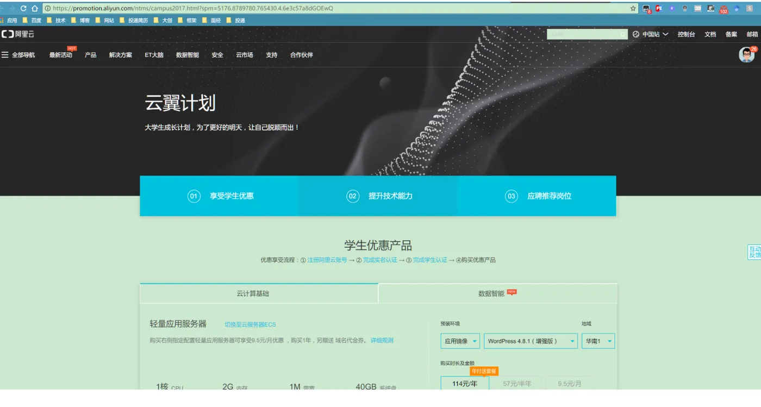Switch to the 数据智能 NEW tab

[497, 293]
